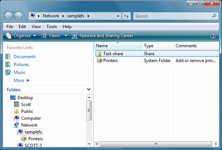Open recent pages dropdown next to Forward button
Image resolution: width=222 pixels, height=150 pixels.
pos(25,16)
